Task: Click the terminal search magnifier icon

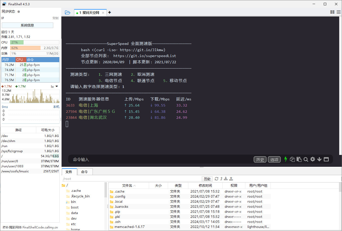Action: pyautogui.click(x=306, y=159)
